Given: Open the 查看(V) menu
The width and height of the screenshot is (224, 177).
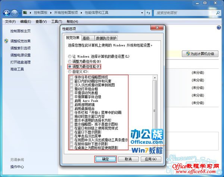Looking at the screenshot, I should click(41, 22).
